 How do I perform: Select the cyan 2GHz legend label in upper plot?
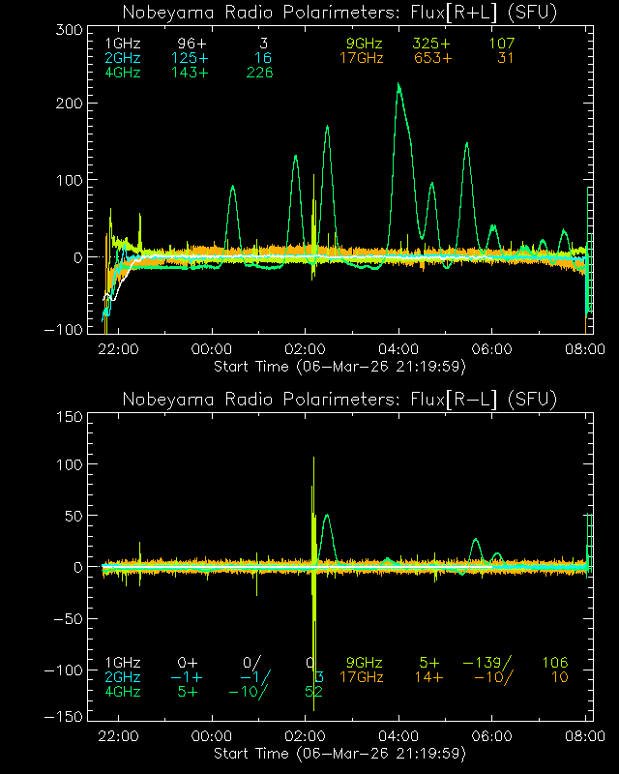[x=122, y=58]
